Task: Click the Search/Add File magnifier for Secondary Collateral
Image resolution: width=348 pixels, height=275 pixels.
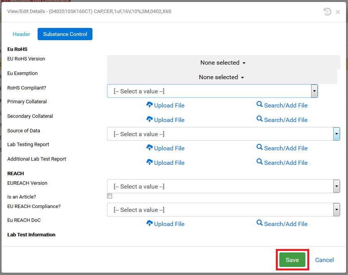Action: 260,120
